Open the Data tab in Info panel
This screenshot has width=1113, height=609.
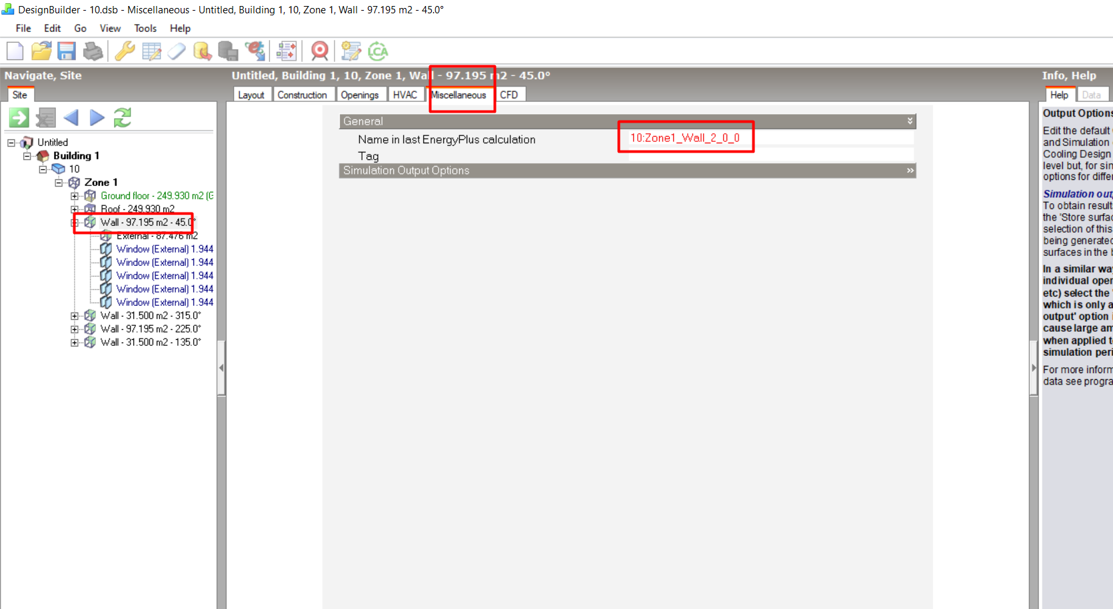(x=1092, y=95)
